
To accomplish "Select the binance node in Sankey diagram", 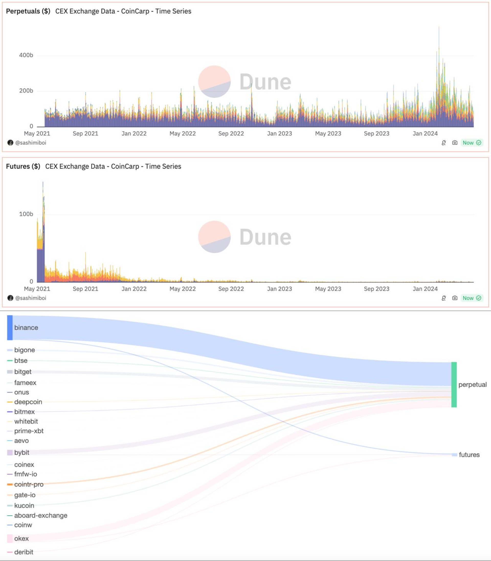I will 10,327.
